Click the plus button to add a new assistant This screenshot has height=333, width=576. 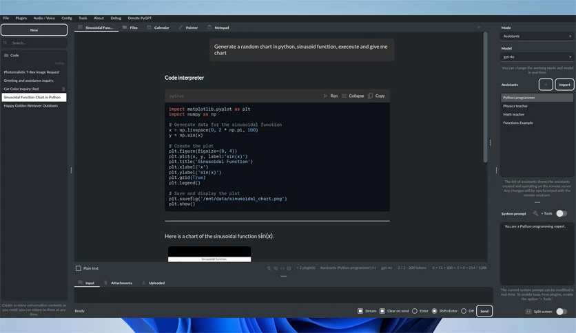coord(546,85)
